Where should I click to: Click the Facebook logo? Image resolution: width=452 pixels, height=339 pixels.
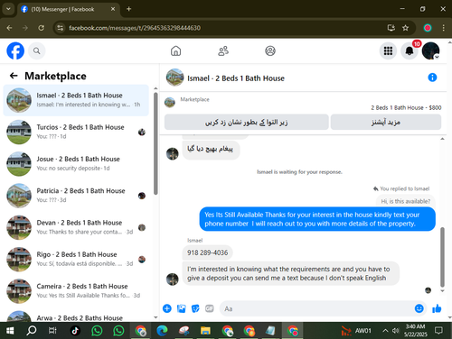pos(15,50)
